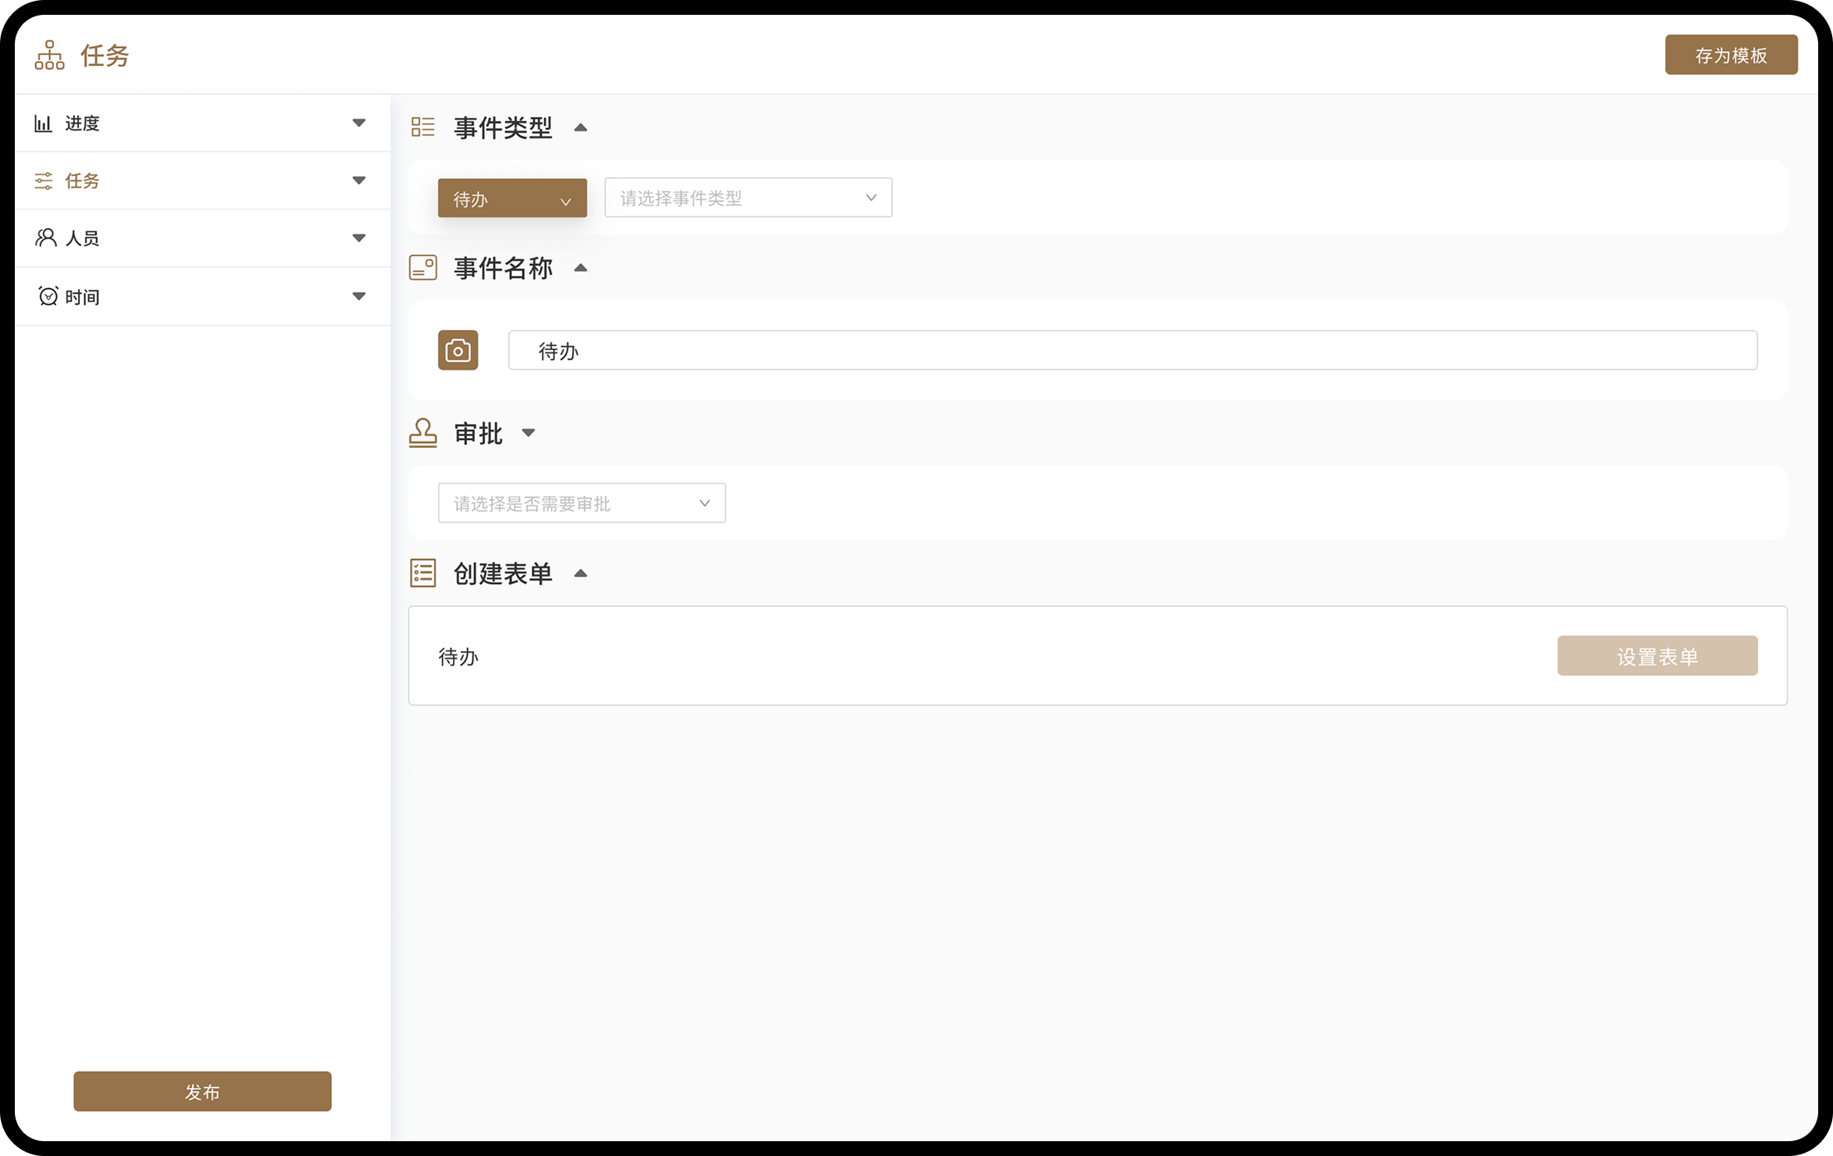Collapse the 事件名称 section arrow
Viewport: 1833px width, 1156px height.
tap(581, 268)
